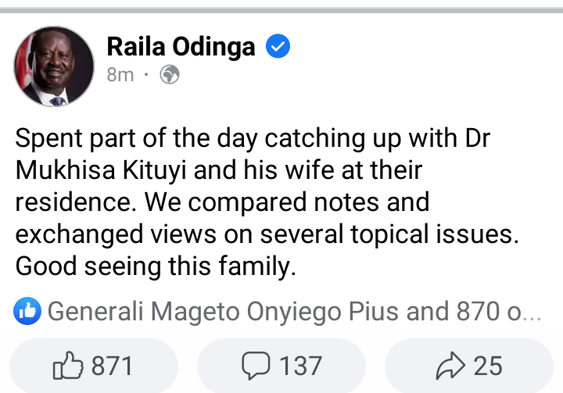563x393 pixels.
Task: Open the Raila Odinga profile name link
Action: [x=181, y=47]
